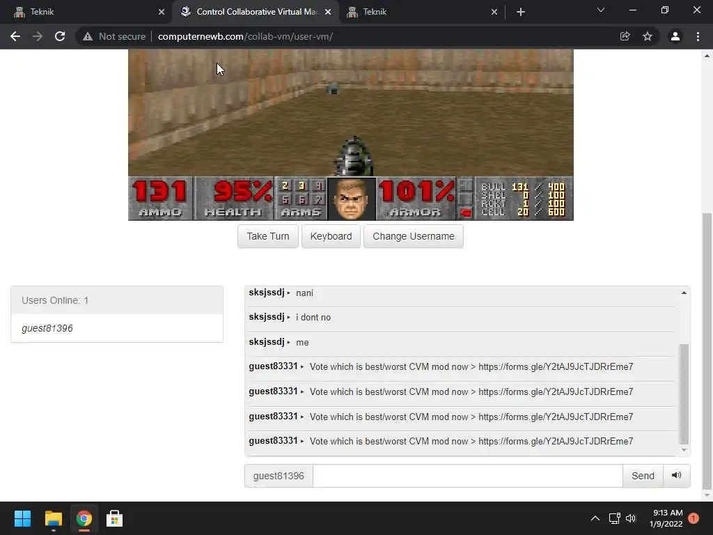This screenshot has height=535, width=713.
Task: Click the Take Turn button
Action: tap(268, 236)
